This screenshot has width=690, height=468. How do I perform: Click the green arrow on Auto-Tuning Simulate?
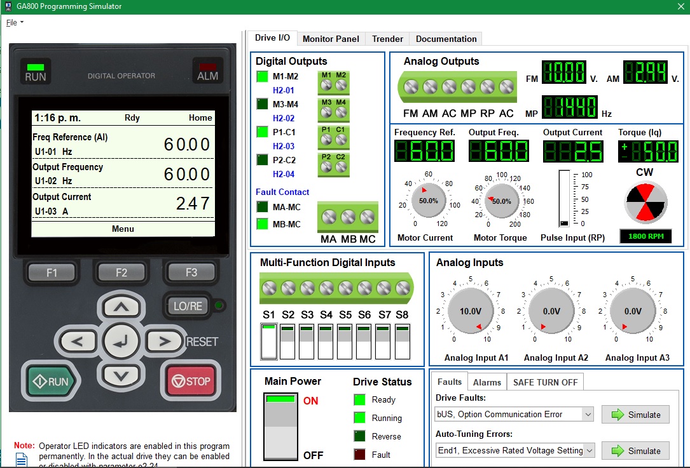(618, 450)
